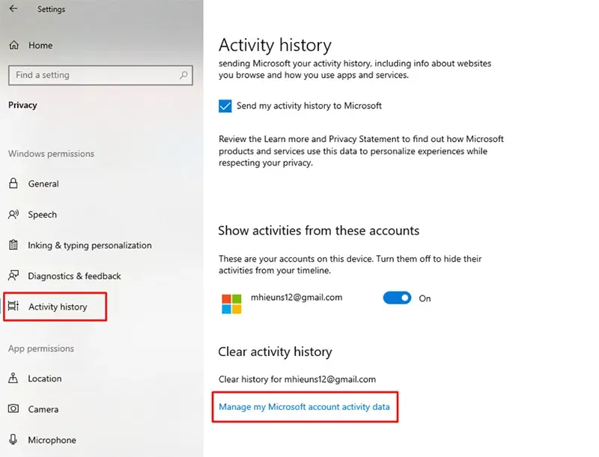The width and height of the screenshot is (599, 457).
Task: Click the Home house icon
Action: pyautogui.click(x=13, y=46)
